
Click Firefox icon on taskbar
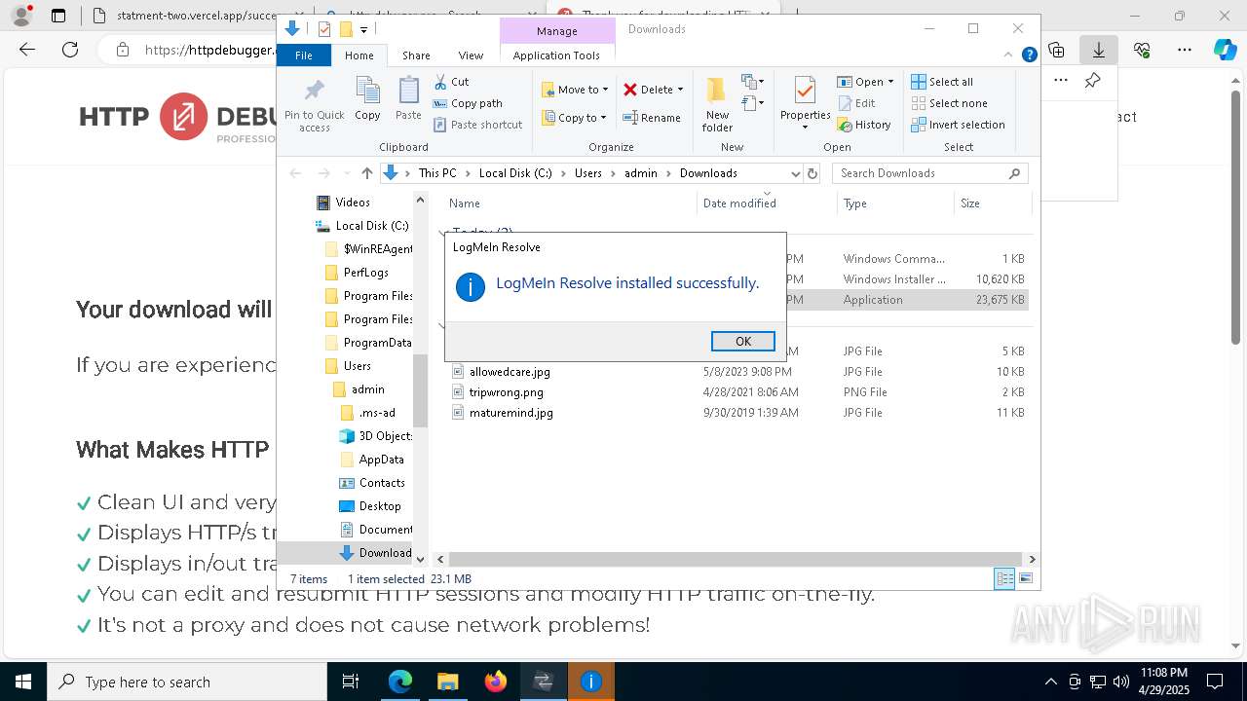(x=495, y=682)
